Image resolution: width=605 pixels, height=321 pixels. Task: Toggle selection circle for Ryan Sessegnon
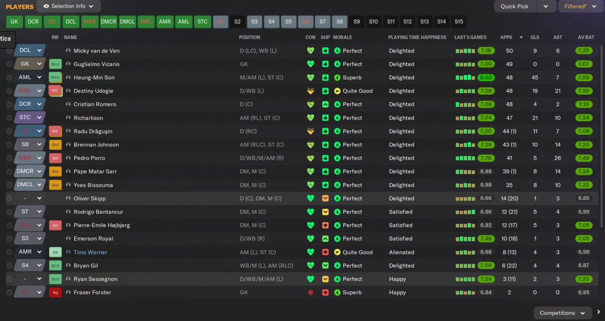click(9, 279)
